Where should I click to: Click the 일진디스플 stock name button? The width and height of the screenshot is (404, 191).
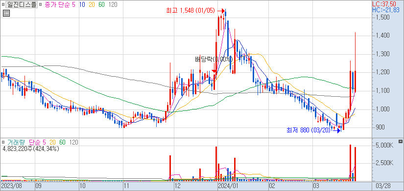pos(22,4)
